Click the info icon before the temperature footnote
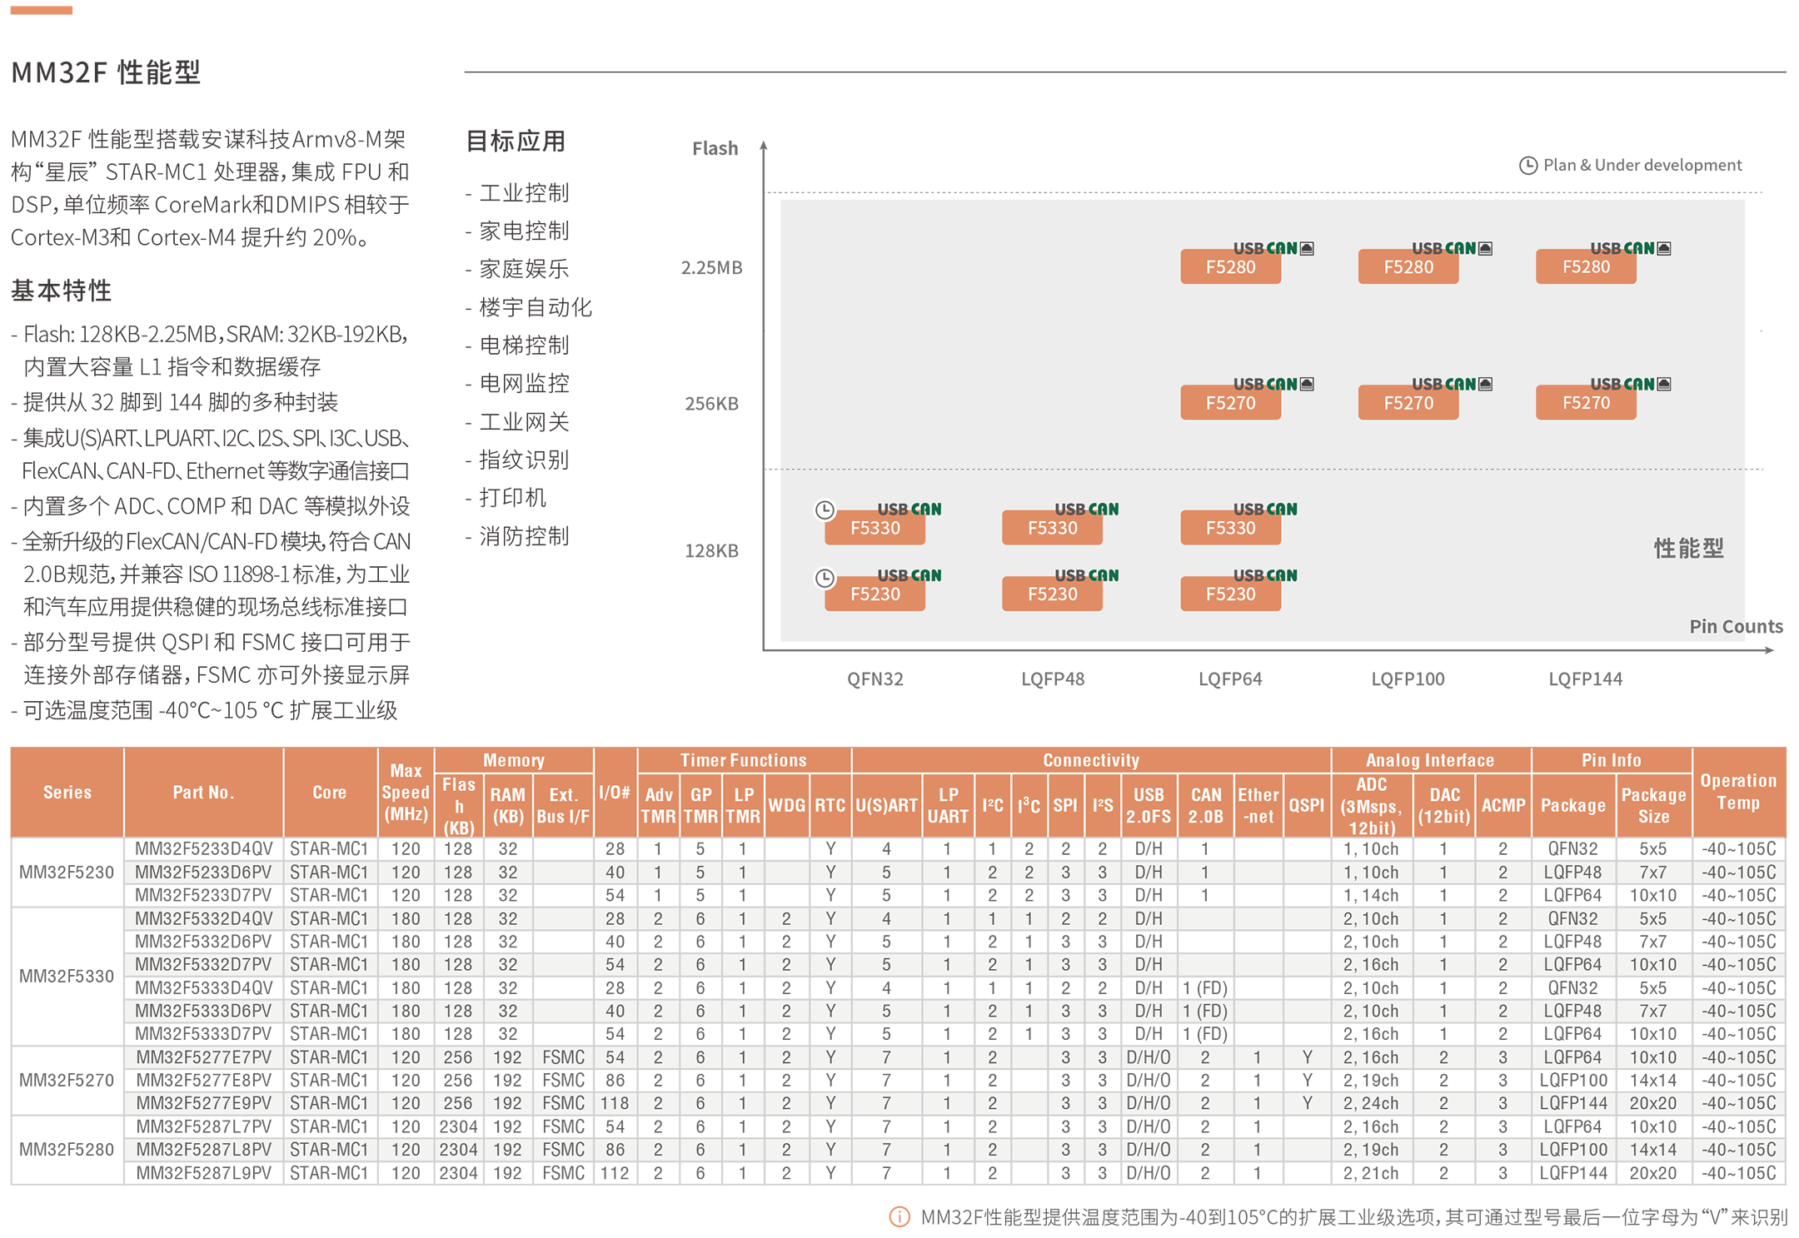Screen dimensions: 1799x1238 pyautogui.click(x=899, y=1216)
